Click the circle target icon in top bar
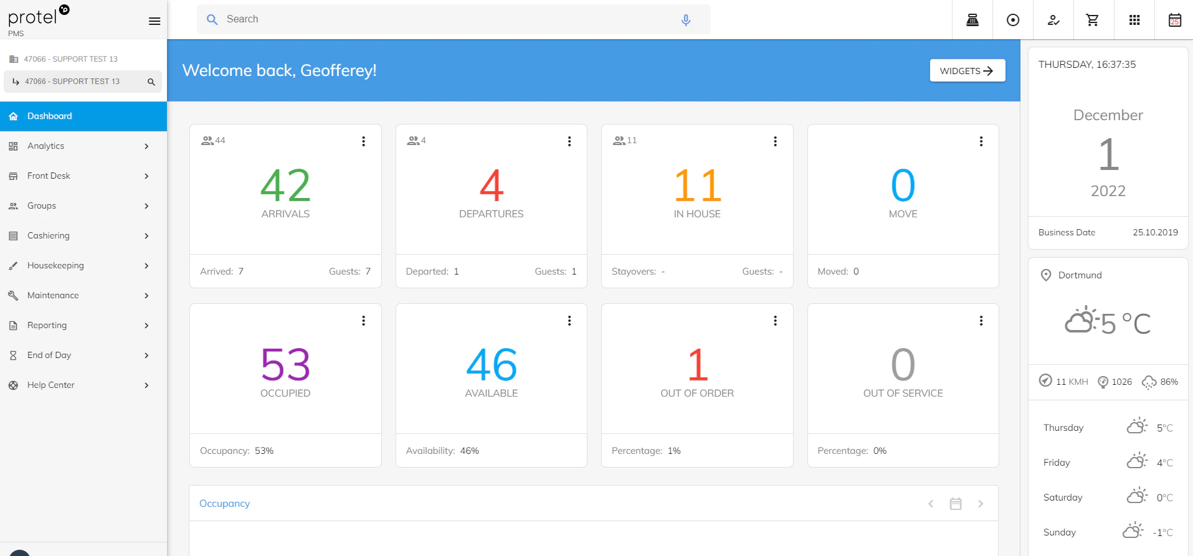 tap(1013, 20)
